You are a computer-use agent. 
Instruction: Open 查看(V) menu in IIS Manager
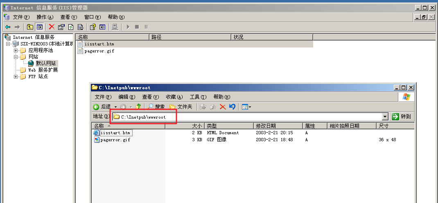coord(68,17)
